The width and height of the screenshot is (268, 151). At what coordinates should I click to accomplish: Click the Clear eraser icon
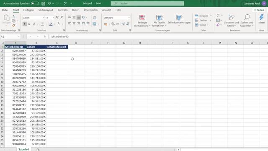[218, 25]
